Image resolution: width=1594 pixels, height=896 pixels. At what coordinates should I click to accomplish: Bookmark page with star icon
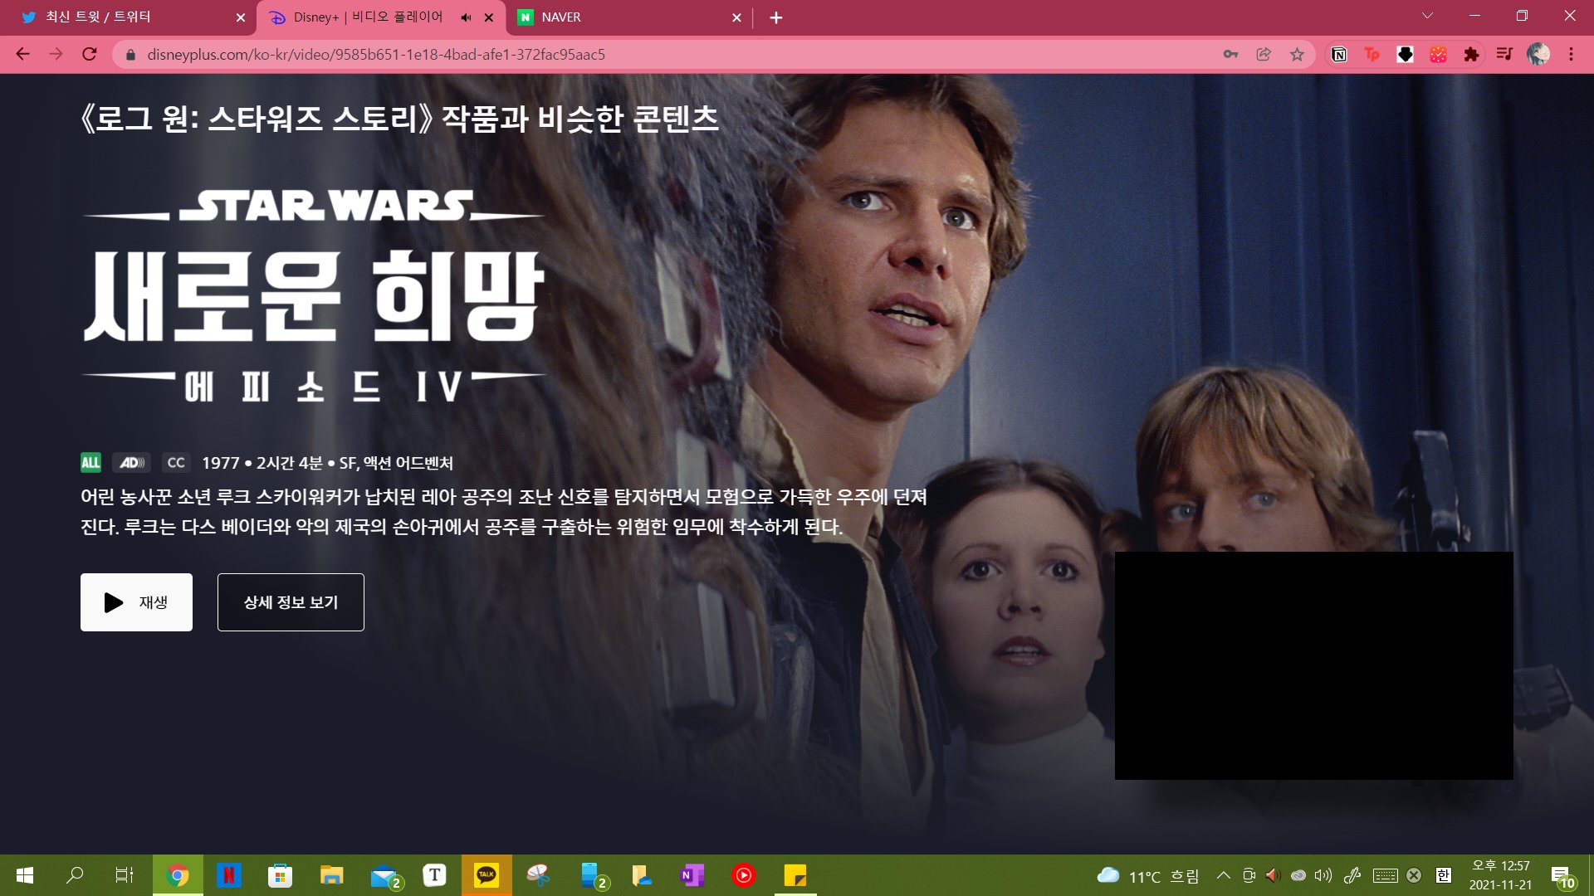point(1297,55)
